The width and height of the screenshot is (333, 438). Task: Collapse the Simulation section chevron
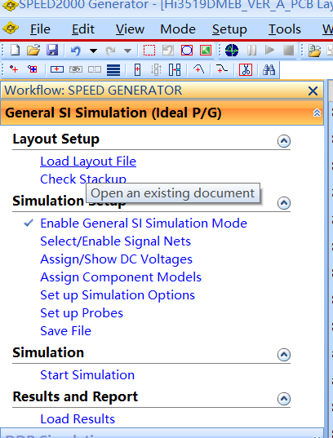(284, 355)
